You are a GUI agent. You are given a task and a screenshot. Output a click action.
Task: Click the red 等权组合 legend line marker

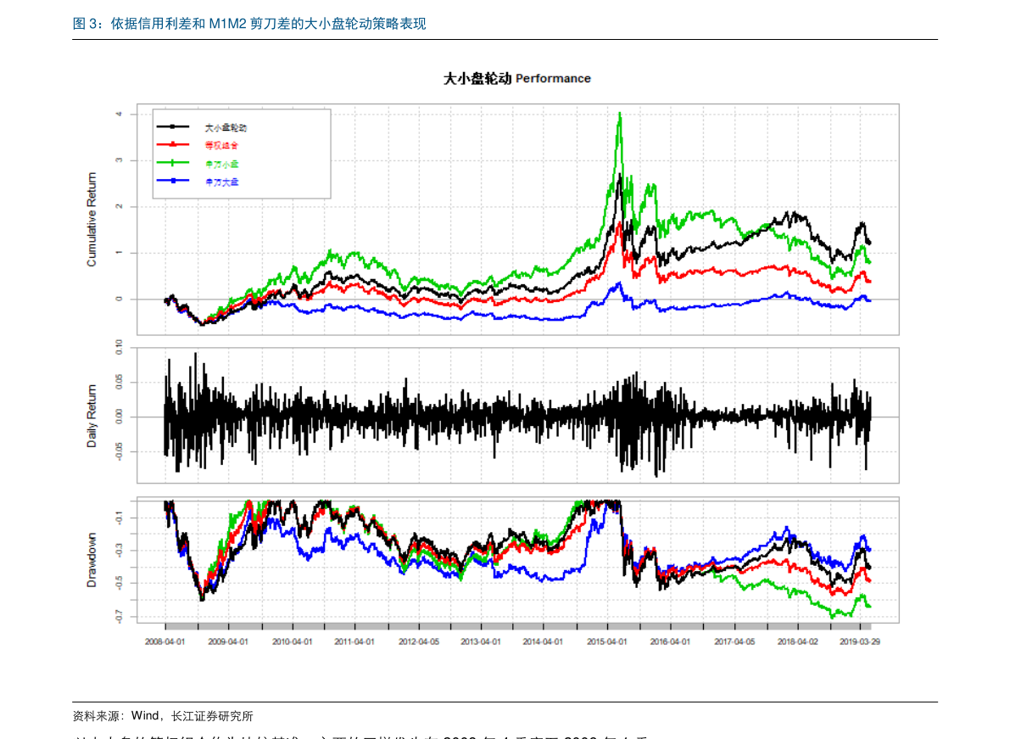pos(174,145)
